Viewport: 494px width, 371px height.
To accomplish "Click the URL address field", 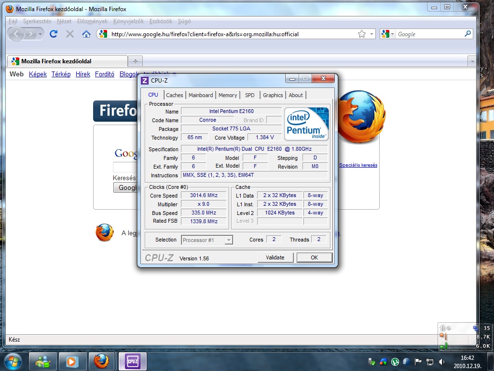I will click(x=233, y=34).
